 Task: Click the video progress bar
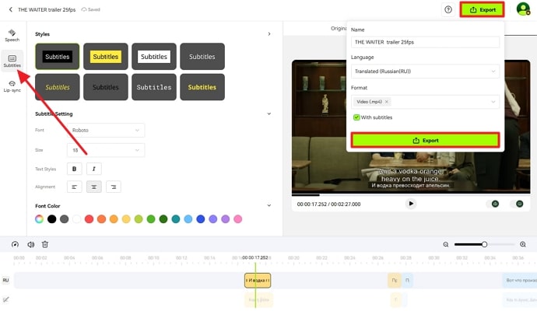[411, 195]
